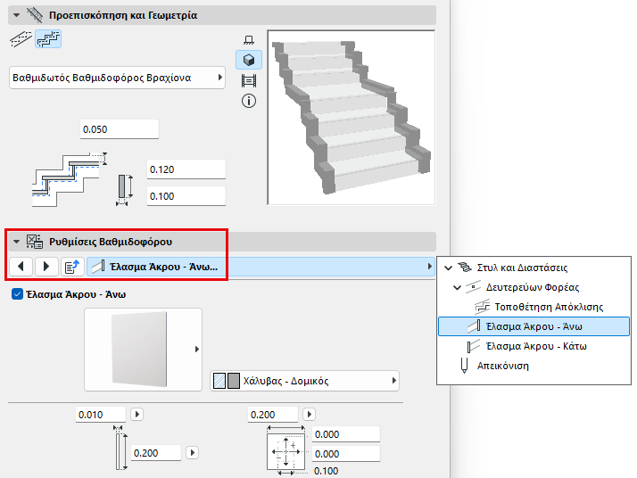Open Χάλυβας - Δομικός material dropdown
The width and height of the screenshot is (637, 478).
[304, 381]
